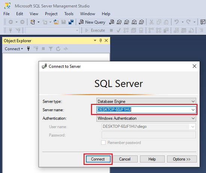The image size is (206, 173).
Task: Click the Filter funnel icon in Object Explorer
Action: (x=51, y=49)
